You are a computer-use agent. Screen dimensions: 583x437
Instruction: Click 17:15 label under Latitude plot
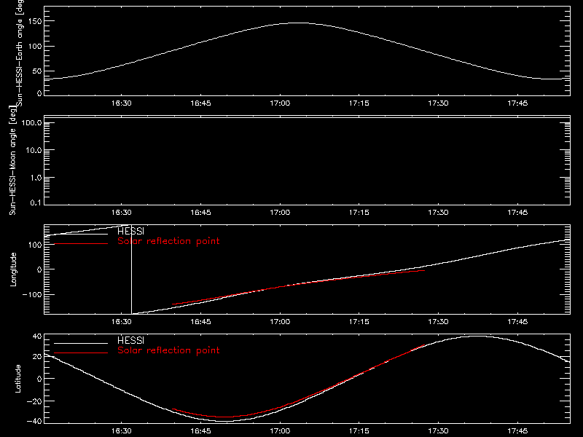coord(359,431)
